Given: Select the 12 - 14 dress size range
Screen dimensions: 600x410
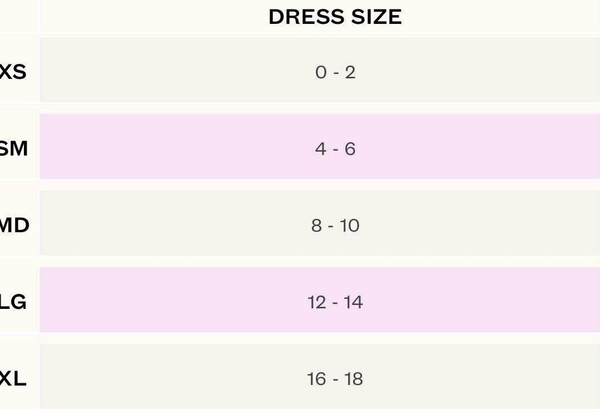Looking at the screenshot, I should (x=335, y=302).
